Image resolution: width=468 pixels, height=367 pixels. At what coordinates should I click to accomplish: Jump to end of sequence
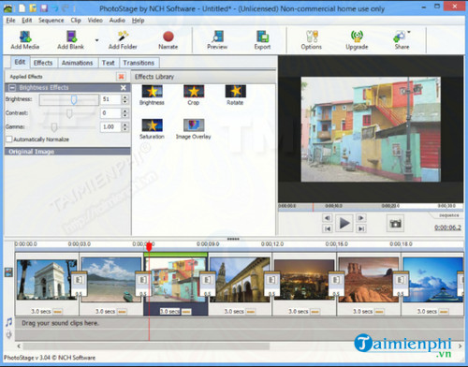coord(361,228)
